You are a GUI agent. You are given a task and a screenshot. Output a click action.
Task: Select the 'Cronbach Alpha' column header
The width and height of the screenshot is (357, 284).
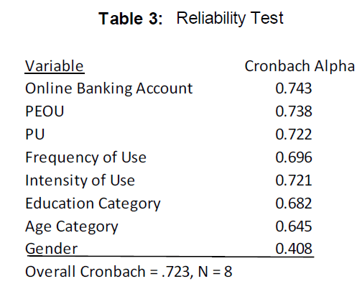pos(300,66)
